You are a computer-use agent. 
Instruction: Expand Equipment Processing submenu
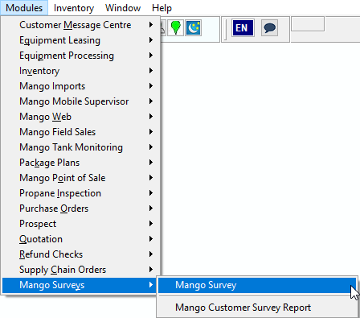(80, 56)
